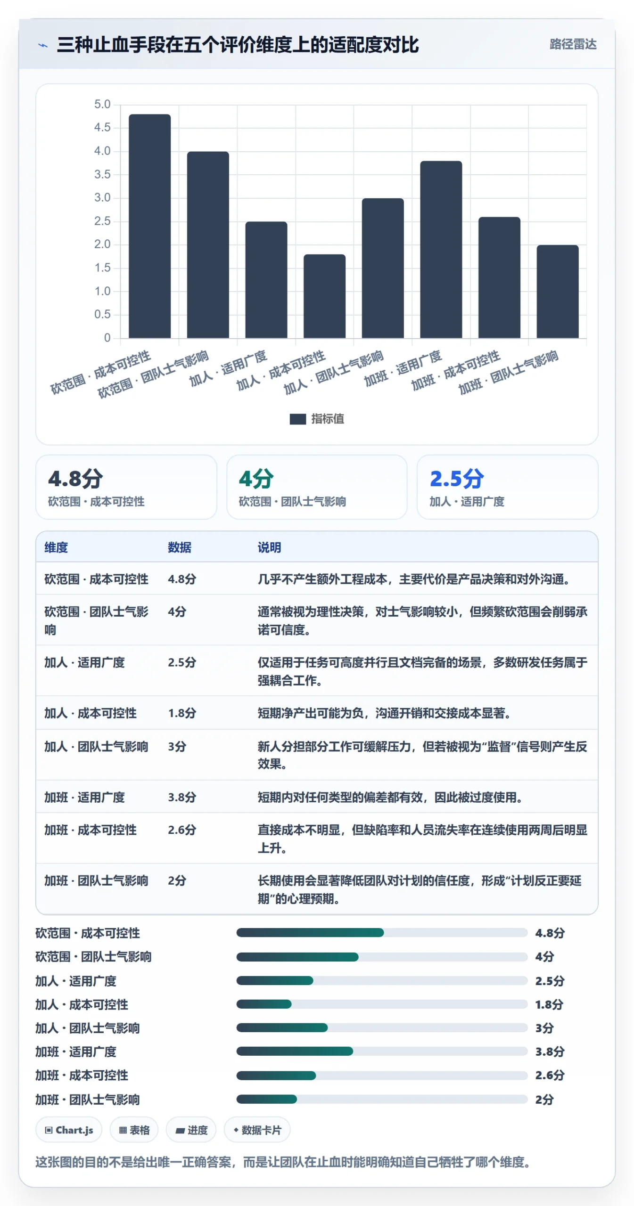Select the 加班·适用广度 chart bar
This screenshot has height=1206, width=634.
(441, 250)
